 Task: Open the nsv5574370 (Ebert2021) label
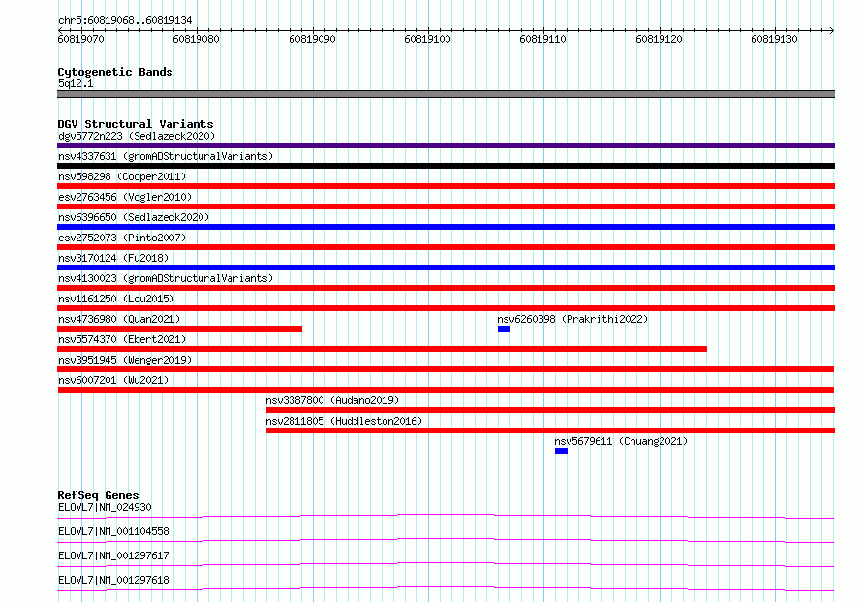[x=122, y=339]
